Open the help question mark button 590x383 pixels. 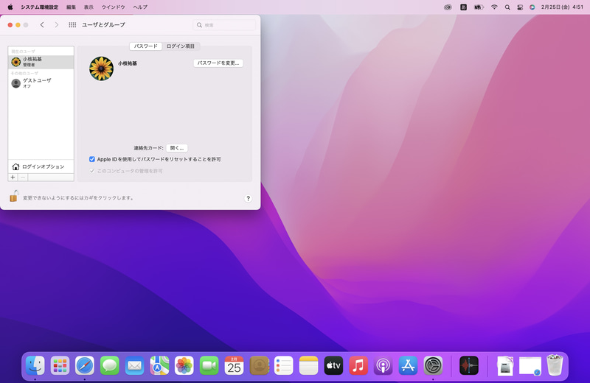pyautogui.click(x=248, y=198)
